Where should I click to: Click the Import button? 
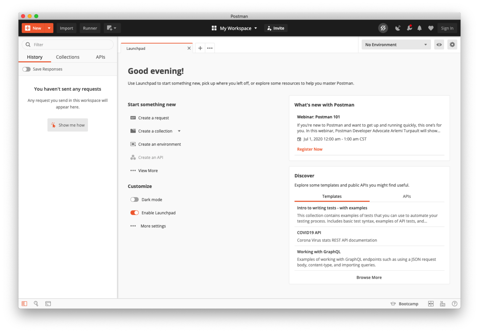pyautogui.click(x=67, y=28)
